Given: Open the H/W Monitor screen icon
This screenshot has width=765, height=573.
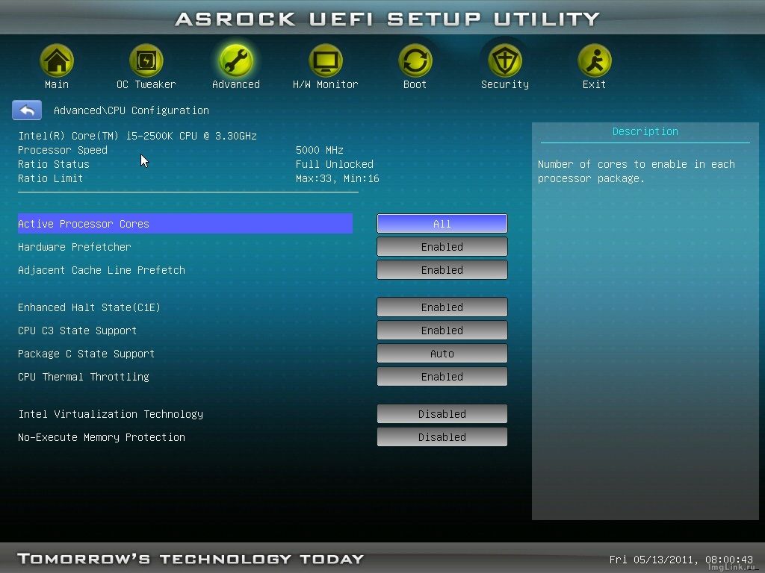Looking at the screenshot, I should coord(326,60).
